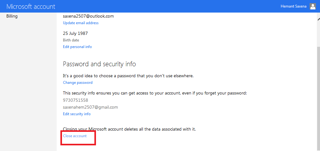Screen dimensions: 320x151
Task: Click the phone number 9730751558
Action: [x=76, y=100]
